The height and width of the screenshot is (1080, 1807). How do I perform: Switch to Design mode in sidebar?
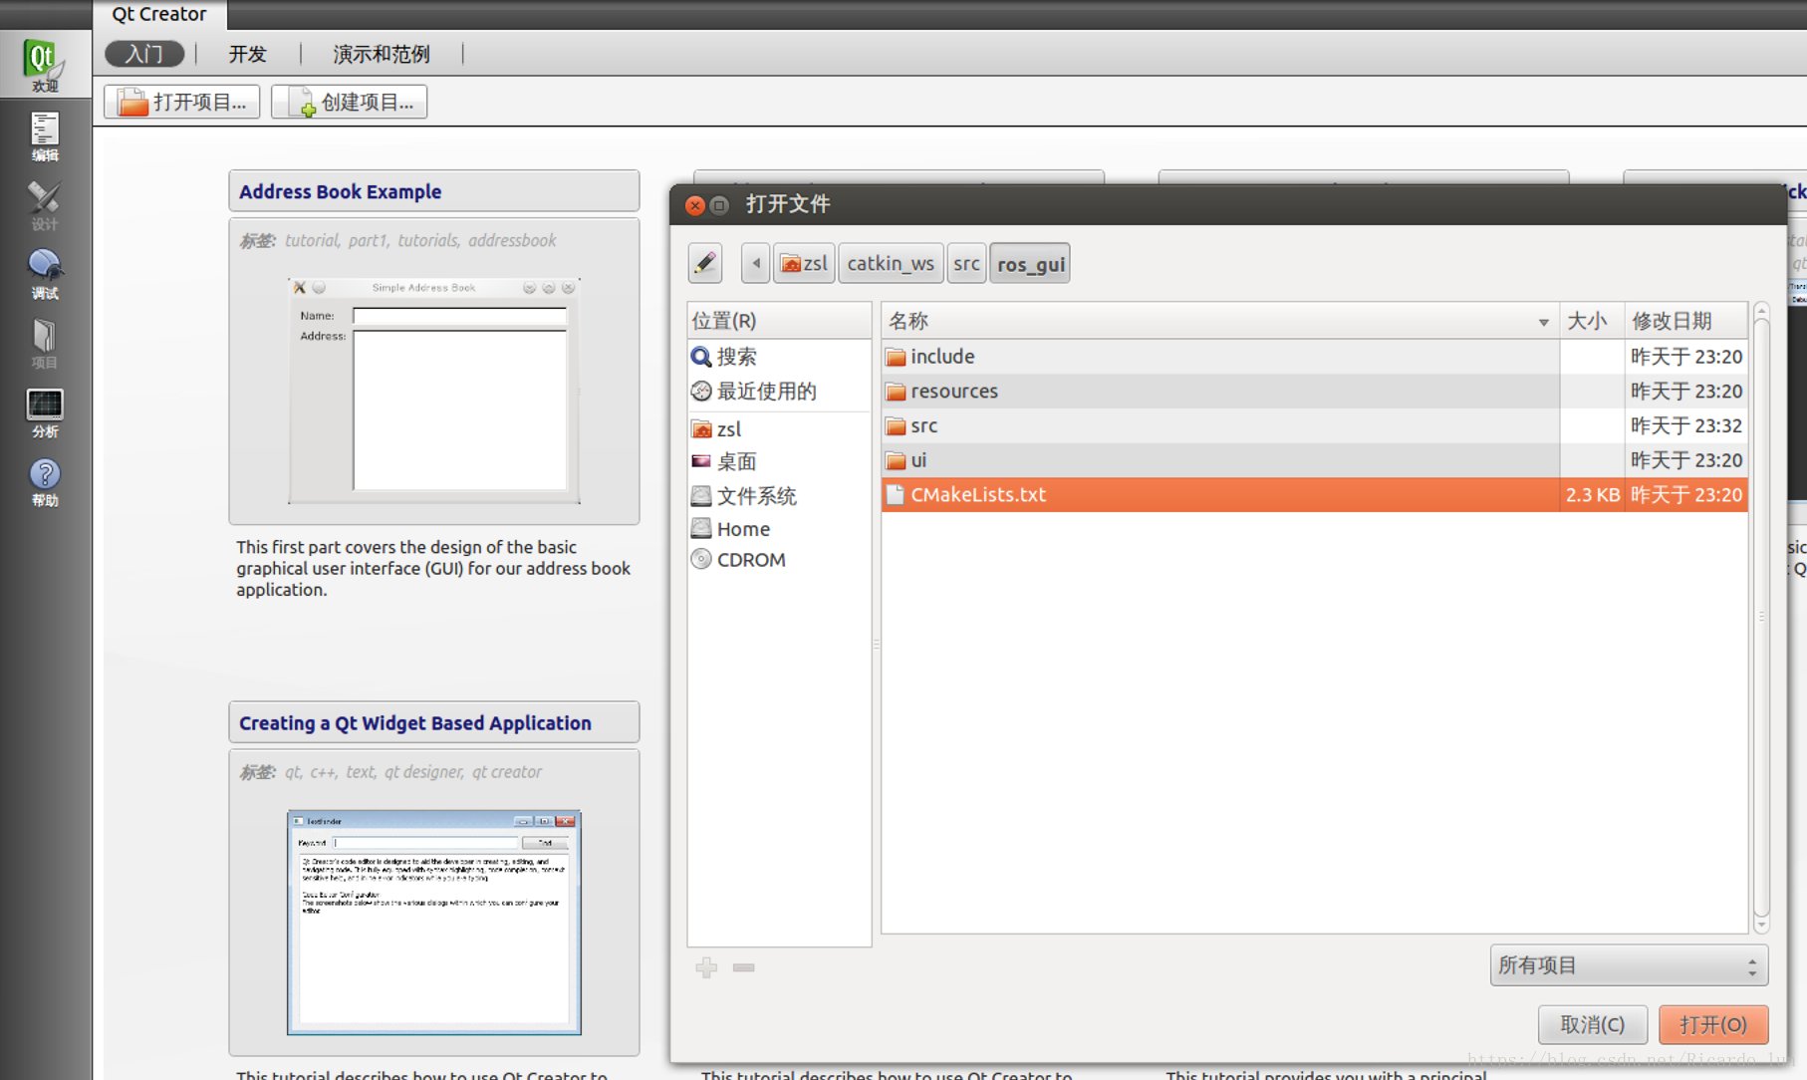(44, 205)
